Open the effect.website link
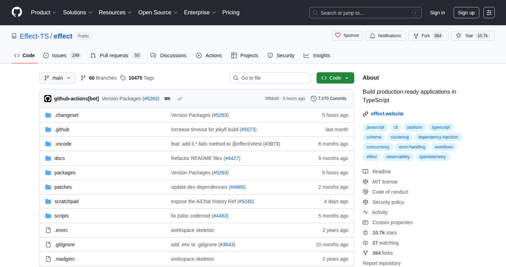This screenshot has width=506, height=267. (x=387, y=114)
